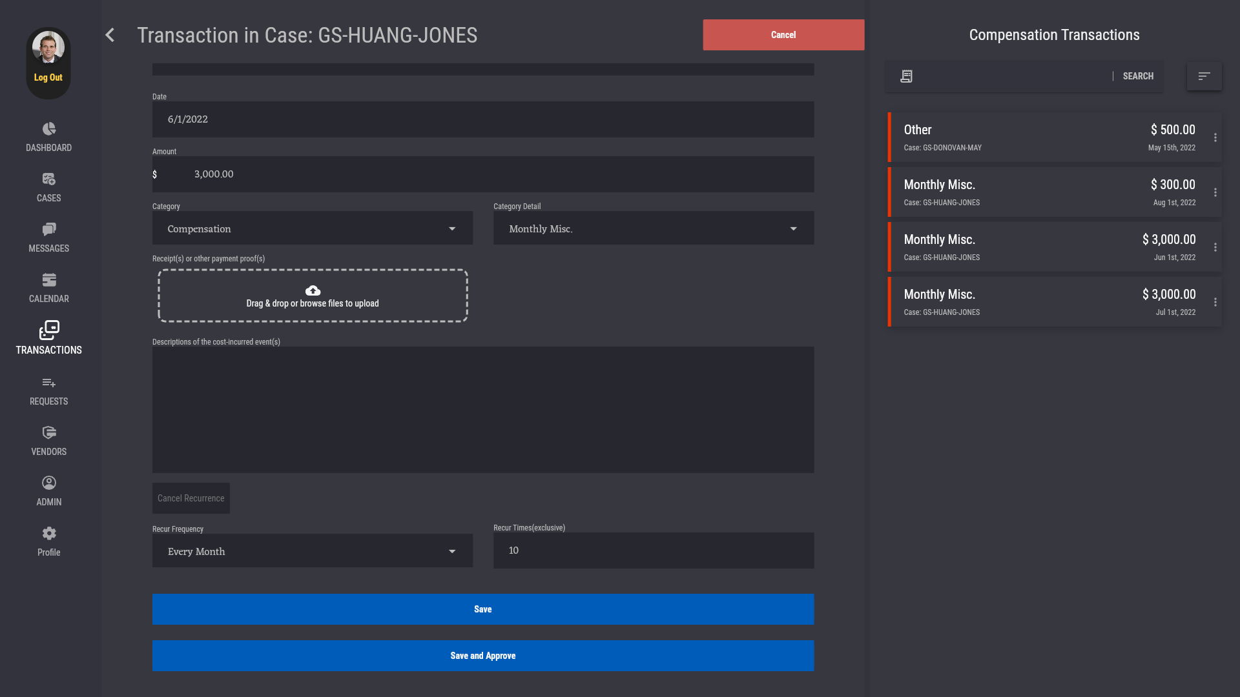Open the Dashboard pie chart icon

click(49, 129)
